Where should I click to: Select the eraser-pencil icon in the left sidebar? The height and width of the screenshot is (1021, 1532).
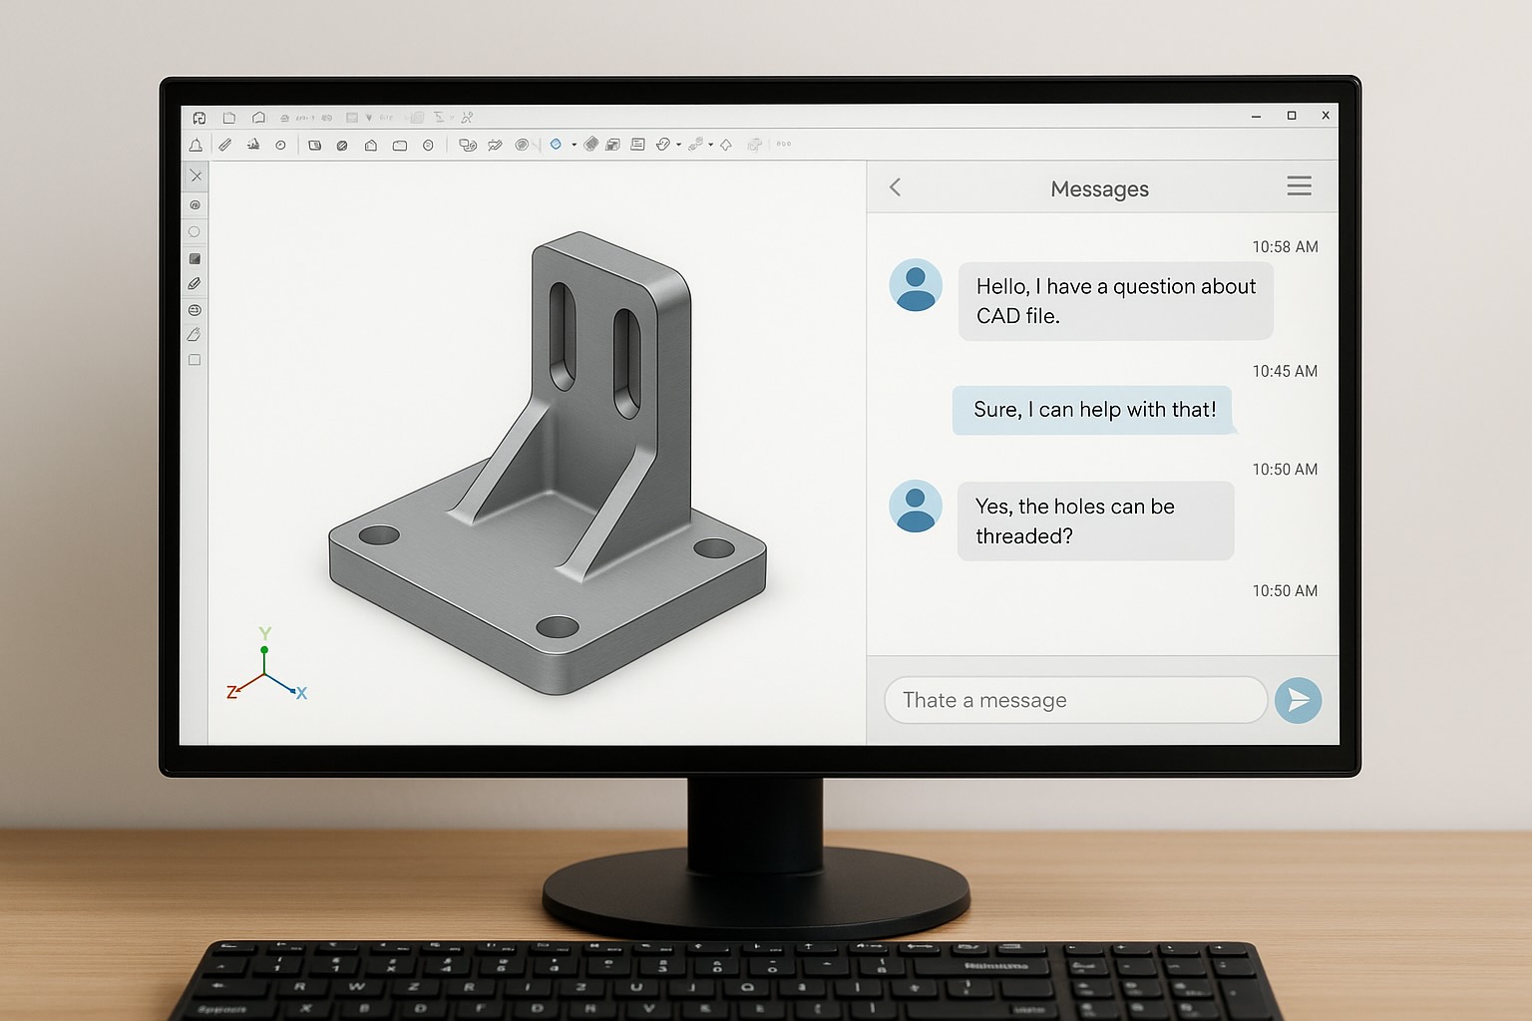[194, 284]
